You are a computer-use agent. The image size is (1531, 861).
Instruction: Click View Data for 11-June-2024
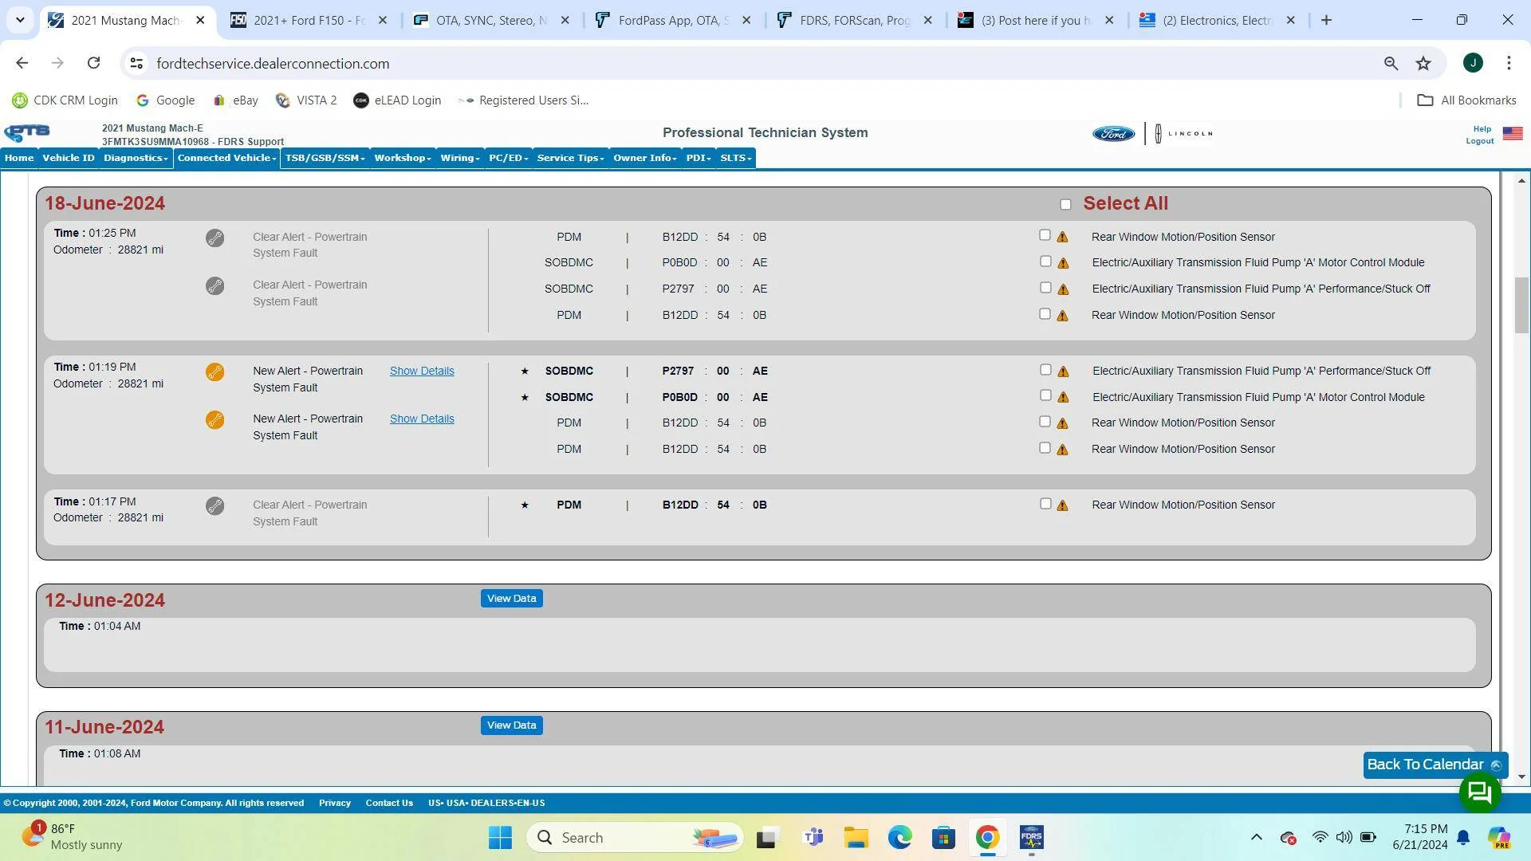[x=511, y=725]
